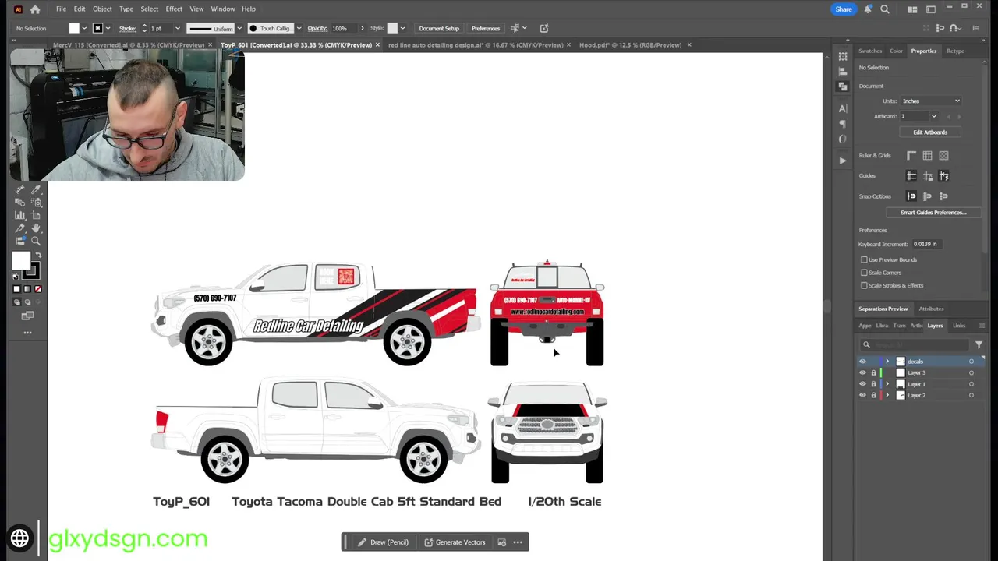The image size is (998, 561).
Task: Hide the decals layer with eye icon
Action: (x=862, y=362)
